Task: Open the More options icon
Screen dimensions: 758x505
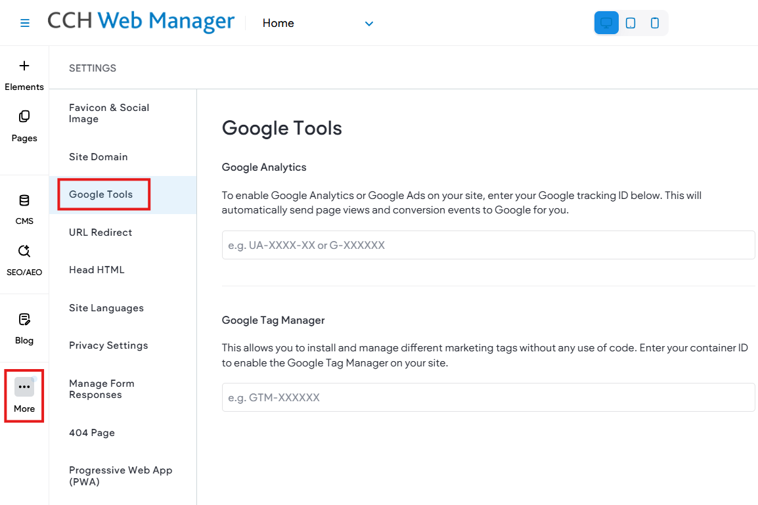Action: pyautogui.click(x=24, y=387)
